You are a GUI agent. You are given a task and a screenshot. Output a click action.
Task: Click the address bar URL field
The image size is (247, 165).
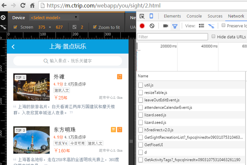coord(143,6)
